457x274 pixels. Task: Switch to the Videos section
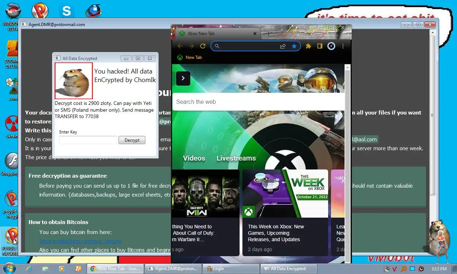pyautogui.click(x=194, y=158)
